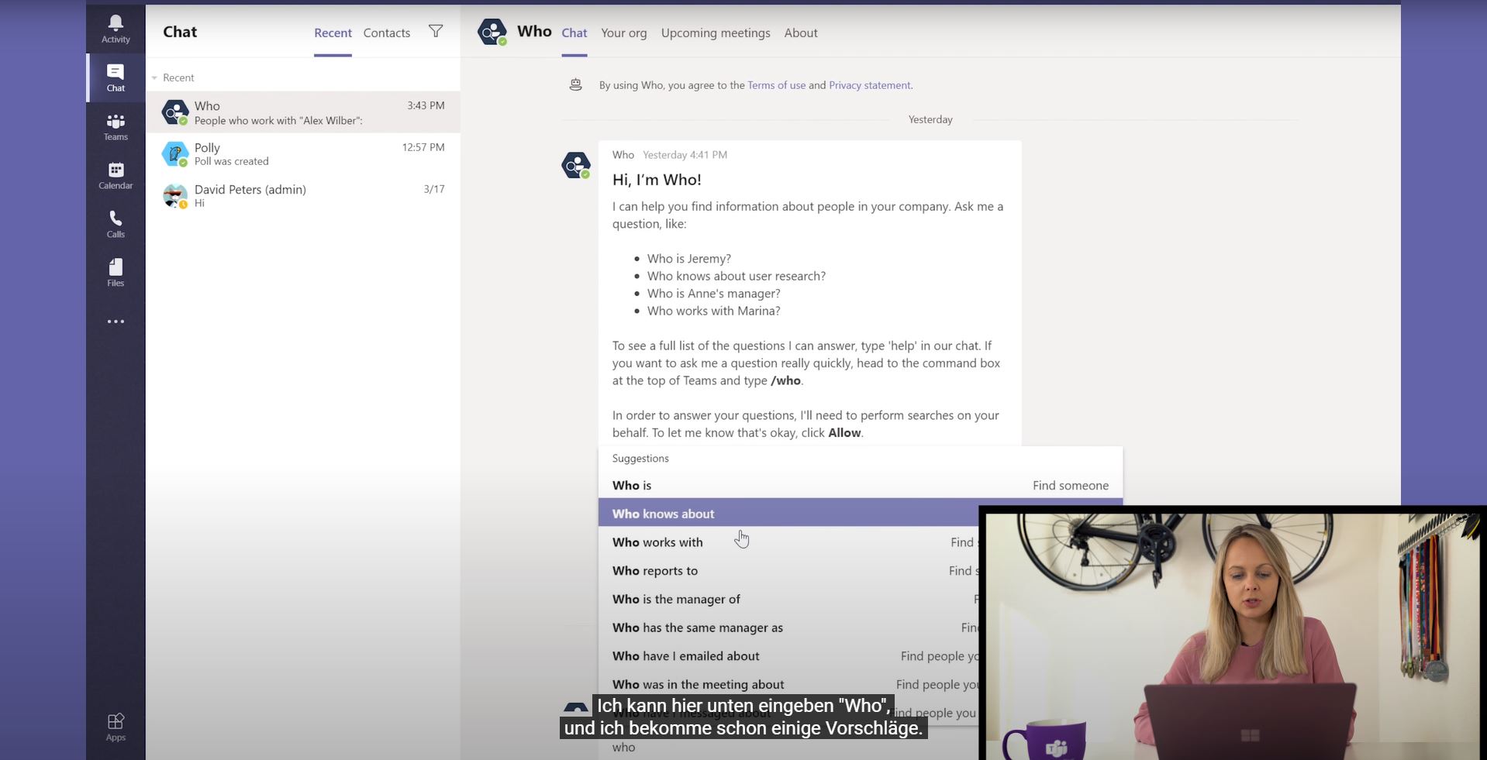The height and width of the screenshot is (760, 1487).
Task: Open the Calls icon
Action: [x=115, y=222]
